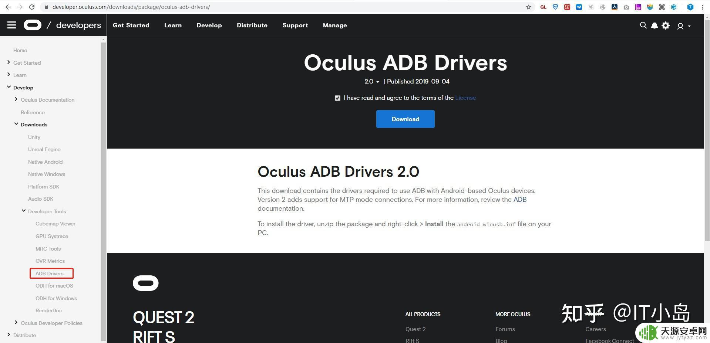This screenshot has width=710, height=343.
Task: Open the grey bird extension icon
Action: (591, 7)
